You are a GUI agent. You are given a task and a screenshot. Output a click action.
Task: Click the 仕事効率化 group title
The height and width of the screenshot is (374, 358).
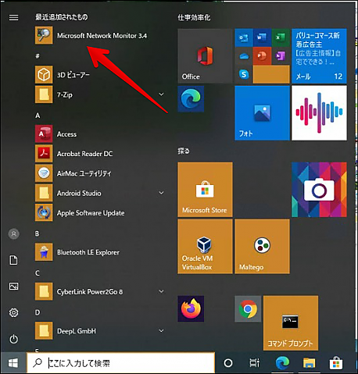pos(194,17)
